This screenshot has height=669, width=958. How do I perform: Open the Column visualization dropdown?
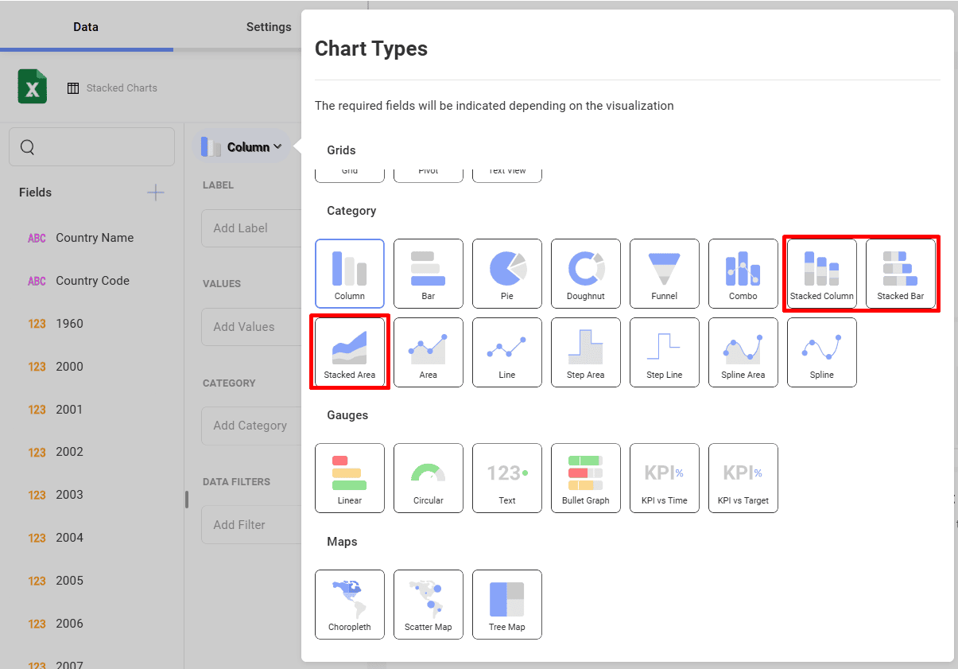pos(242,146)
